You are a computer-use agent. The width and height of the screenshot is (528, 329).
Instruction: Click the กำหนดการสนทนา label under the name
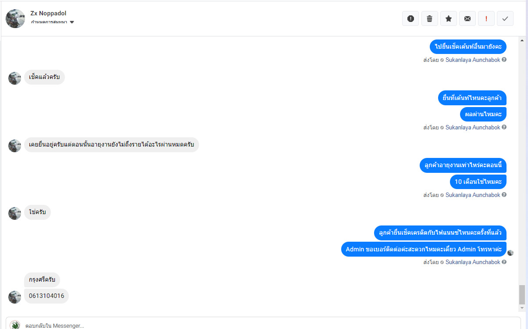click(49, 22)
